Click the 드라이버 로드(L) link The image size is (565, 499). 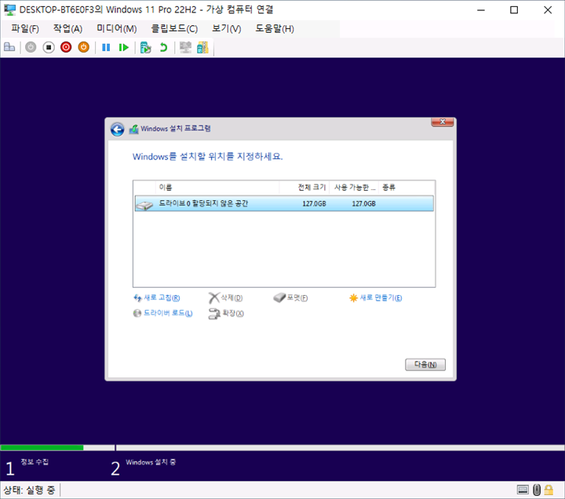tap(163, 313)
